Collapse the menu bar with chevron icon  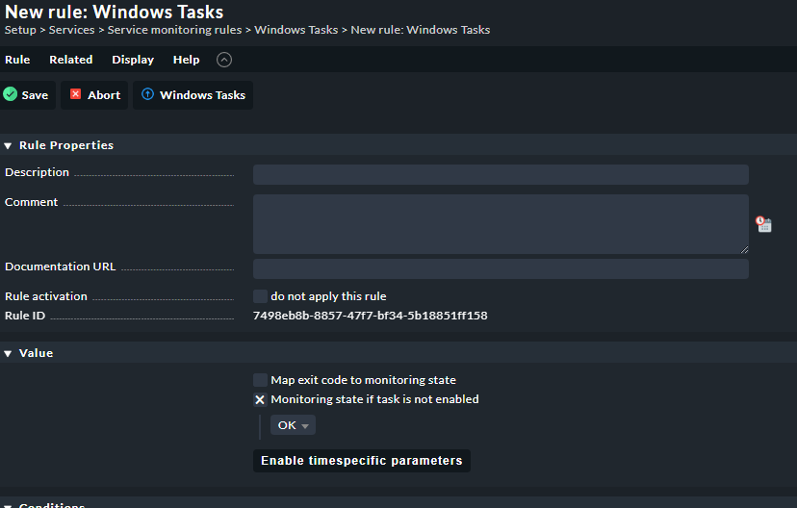point(224,60)
